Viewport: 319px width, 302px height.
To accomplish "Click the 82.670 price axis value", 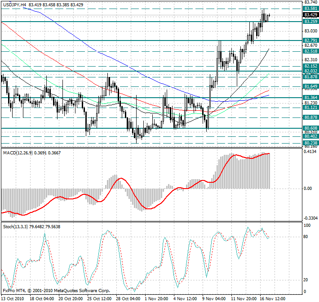I will (x=310, y=45).
